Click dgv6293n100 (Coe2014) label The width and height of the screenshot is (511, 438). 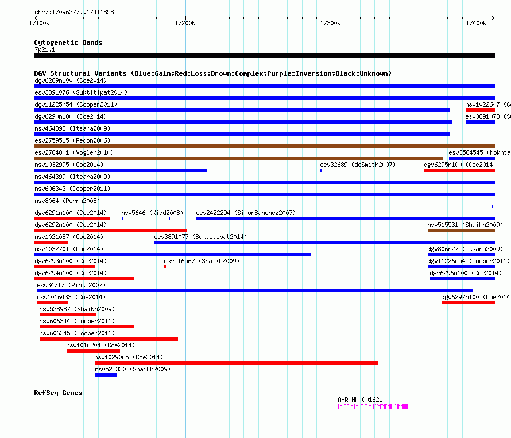tap(71, 261)
